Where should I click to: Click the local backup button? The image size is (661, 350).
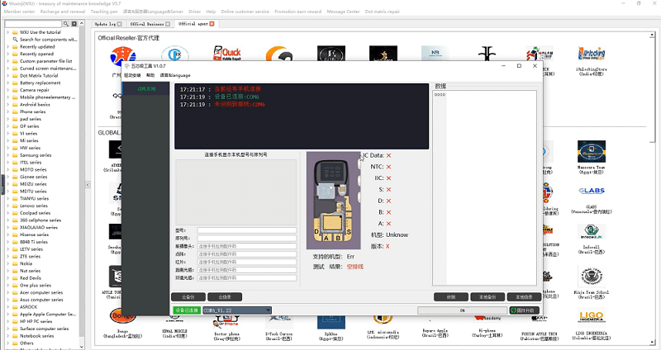point(487,297)
